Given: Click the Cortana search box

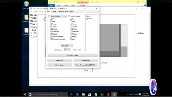Looking at the screenshot, I should [48, 95].
